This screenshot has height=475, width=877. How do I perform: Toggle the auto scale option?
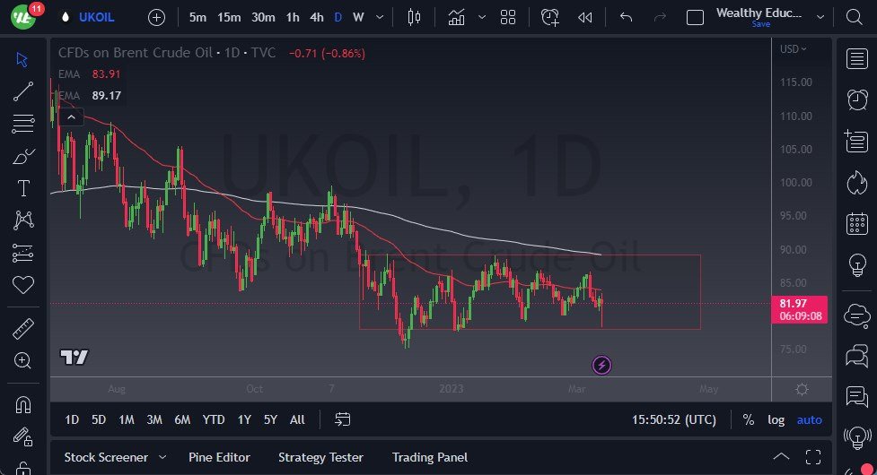[809, 419]
